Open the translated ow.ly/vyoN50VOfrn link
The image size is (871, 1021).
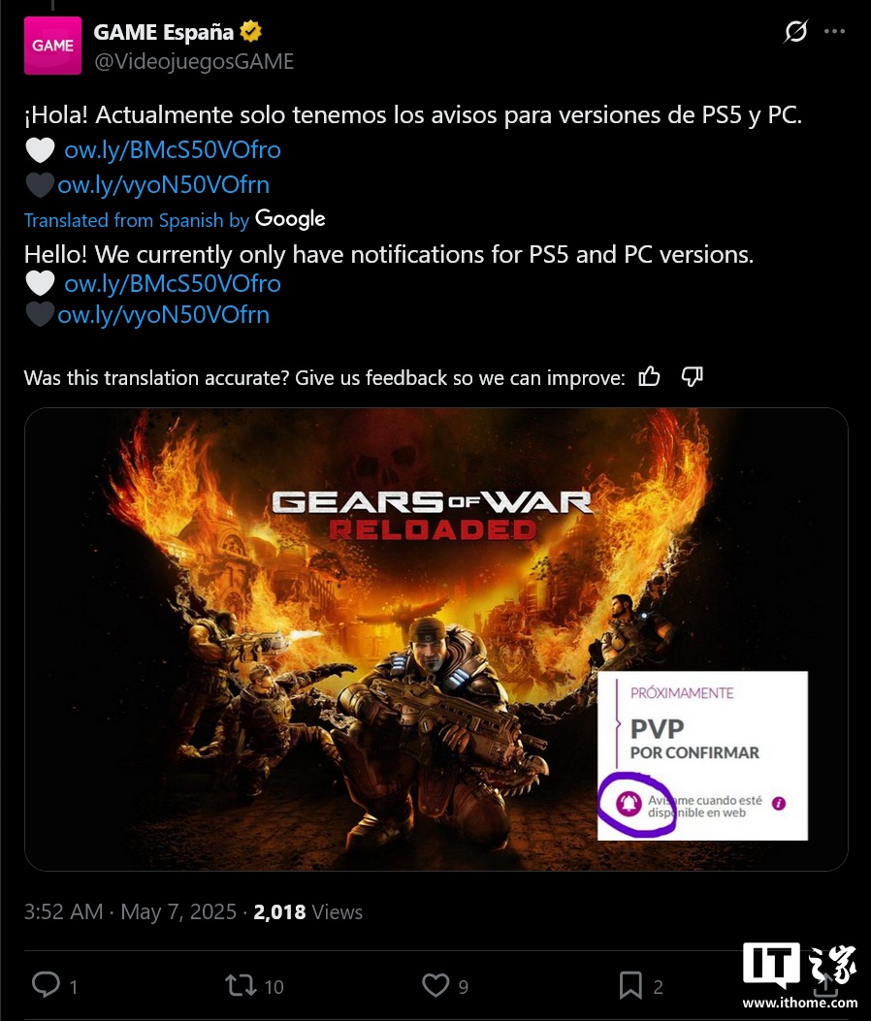pyautogui.click(x=164, y=315)
